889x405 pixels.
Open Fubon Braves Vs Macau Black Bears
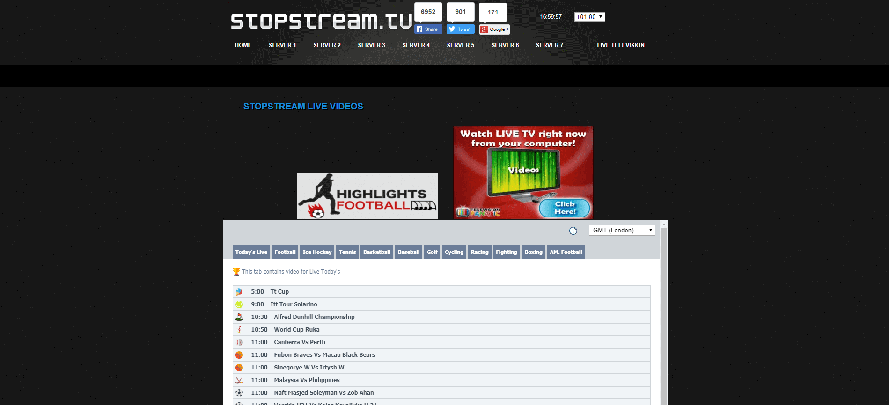441,354
